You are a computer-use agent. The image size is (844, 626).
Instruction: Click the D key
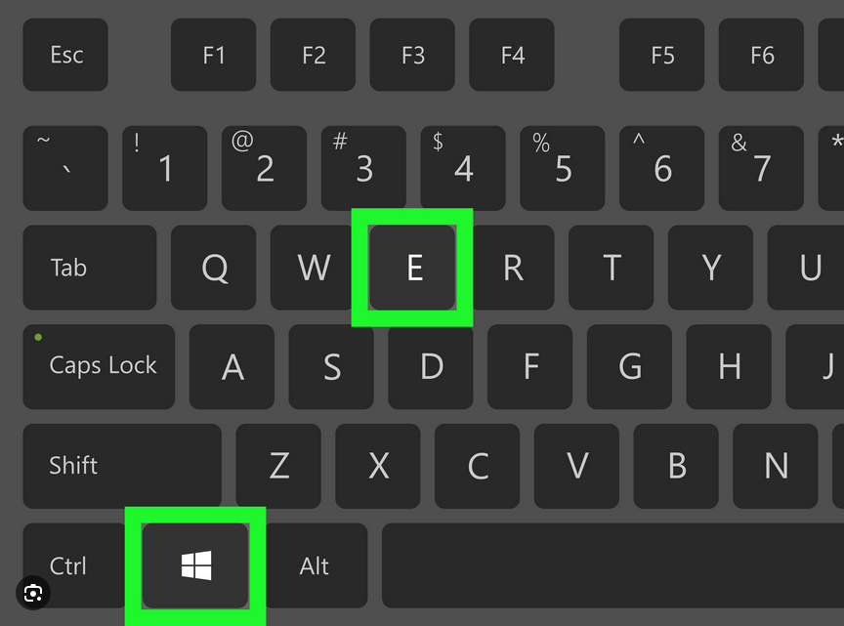(x=431, y=366)
